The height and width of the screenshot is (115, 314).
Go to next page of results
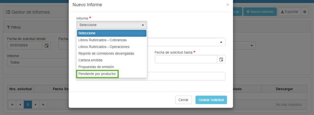pos(36,104)
